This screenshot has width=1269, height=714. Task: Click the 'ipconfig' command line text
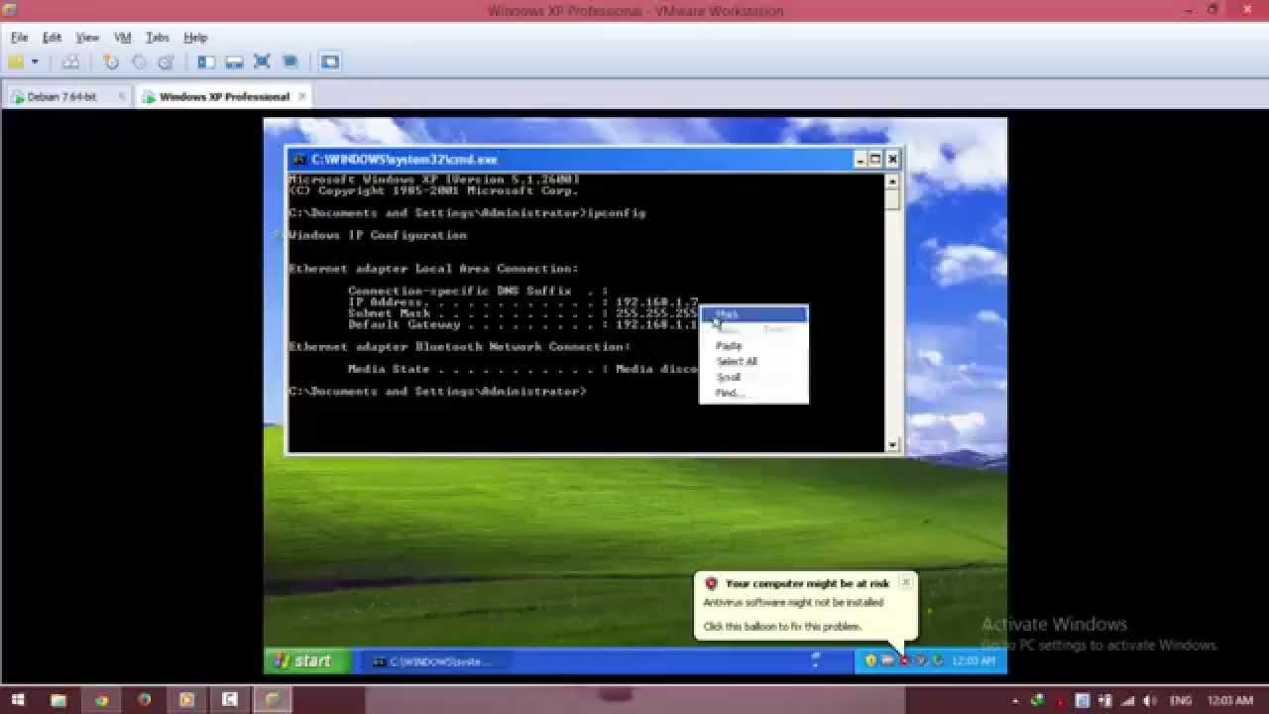pos(617,213)
